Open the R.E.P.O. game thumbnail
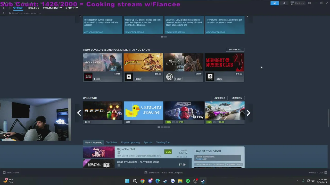 point(103,110)
